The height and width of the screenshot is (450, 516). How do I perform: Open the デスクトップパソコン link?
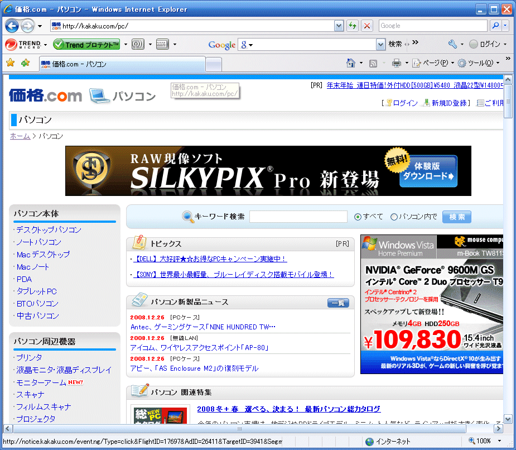[x=49, y=229]
